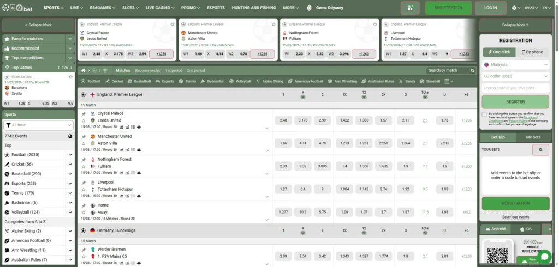559x267 pixels.
Task: Favorite the Crystal Palace top card
Action: (x=172, y=24)
